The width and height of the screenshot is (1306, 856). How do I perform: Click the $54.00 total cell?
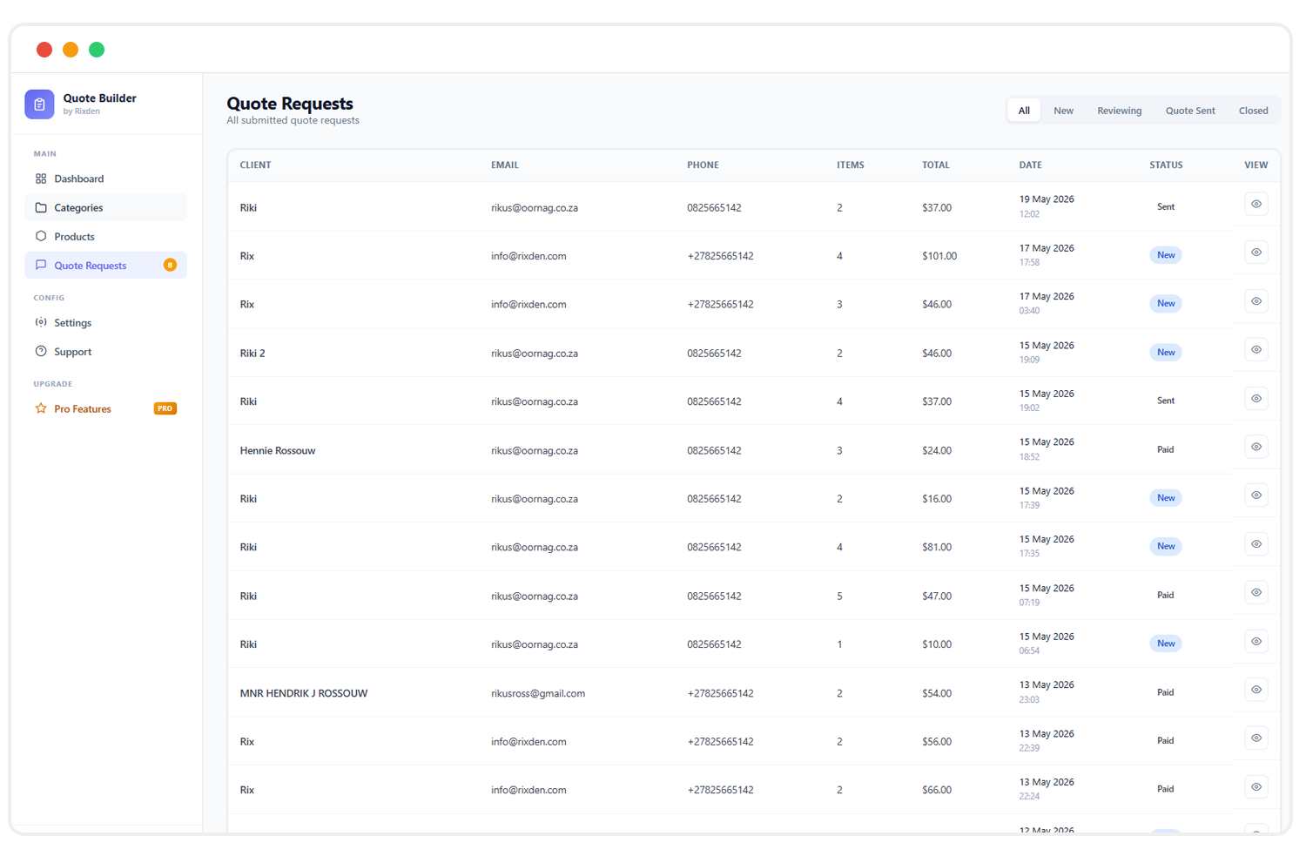click(x=937, y=694)
